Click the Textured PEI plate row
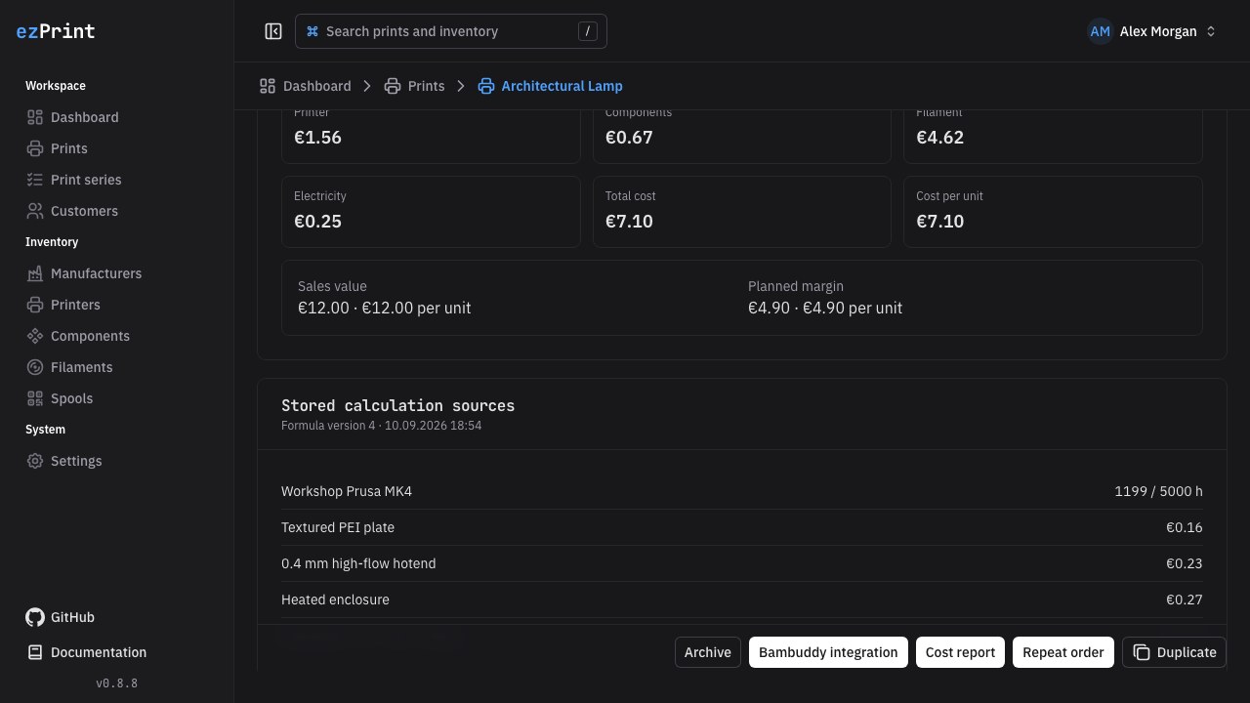This screenshot has height=703, width=1250. [742, 527]
